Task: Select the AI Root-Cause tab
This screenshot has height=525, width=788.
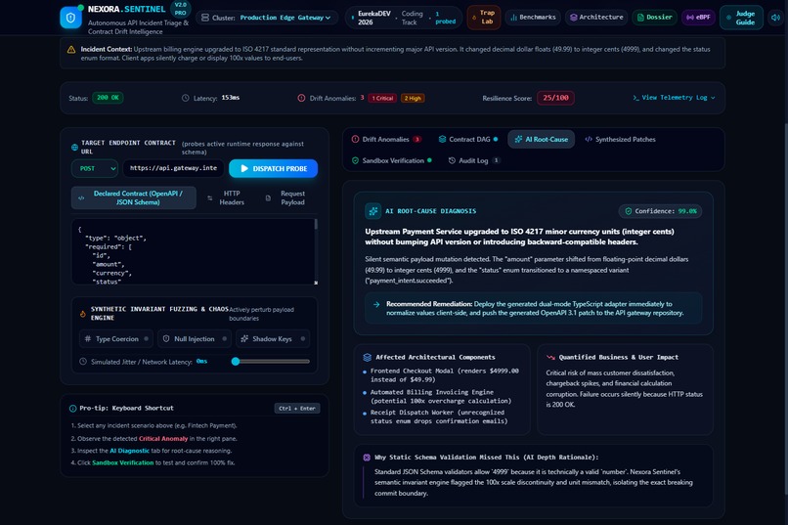Action: click(542, 139)
